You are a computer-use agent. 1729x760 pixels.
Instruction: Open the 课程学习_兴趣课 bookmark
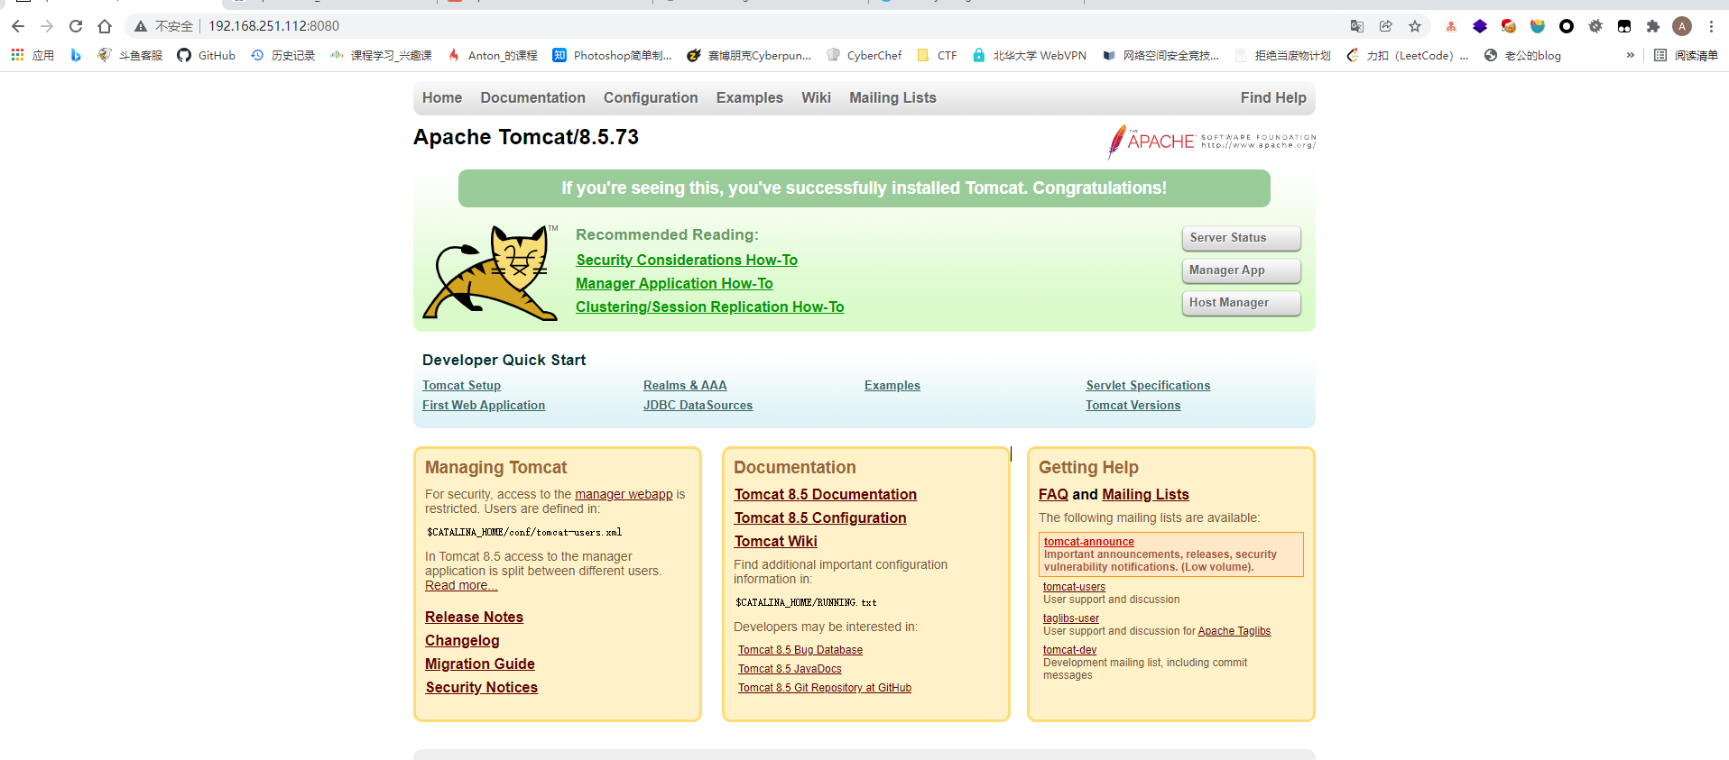point(381,55)
